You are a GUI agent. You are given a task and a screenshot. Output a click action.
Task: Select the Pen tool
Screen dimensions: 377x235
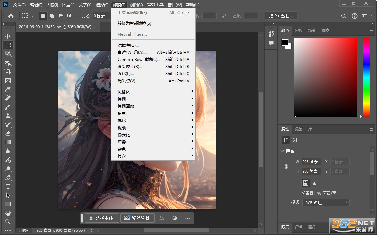(8, 178)
